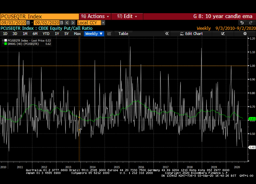
Task: Select the 1Y range option
Action: pyautogui.click(x=57, y=34)
